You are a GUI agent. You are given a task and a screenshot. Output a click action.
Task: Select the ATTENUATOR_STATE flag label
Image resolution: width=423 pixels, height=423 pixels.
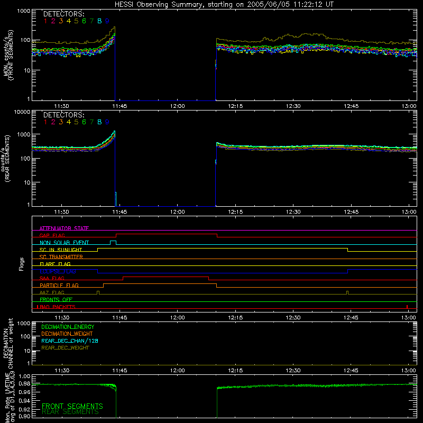(x=64, y=228)
